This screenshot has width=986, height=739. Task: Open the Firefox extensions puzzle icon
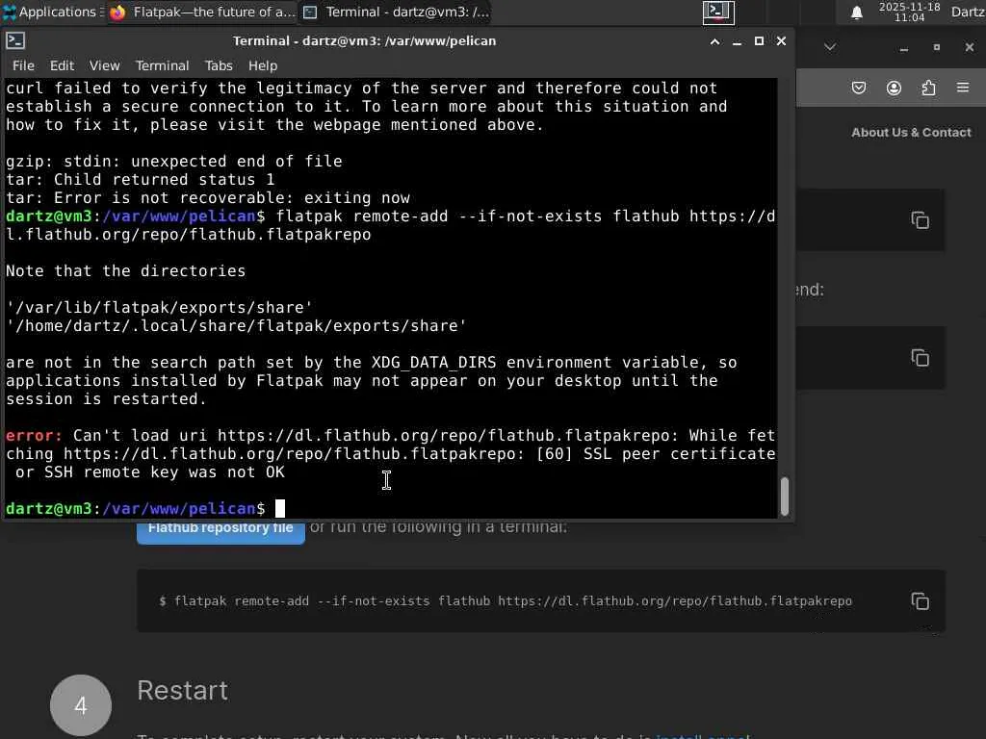pos(928,88)
